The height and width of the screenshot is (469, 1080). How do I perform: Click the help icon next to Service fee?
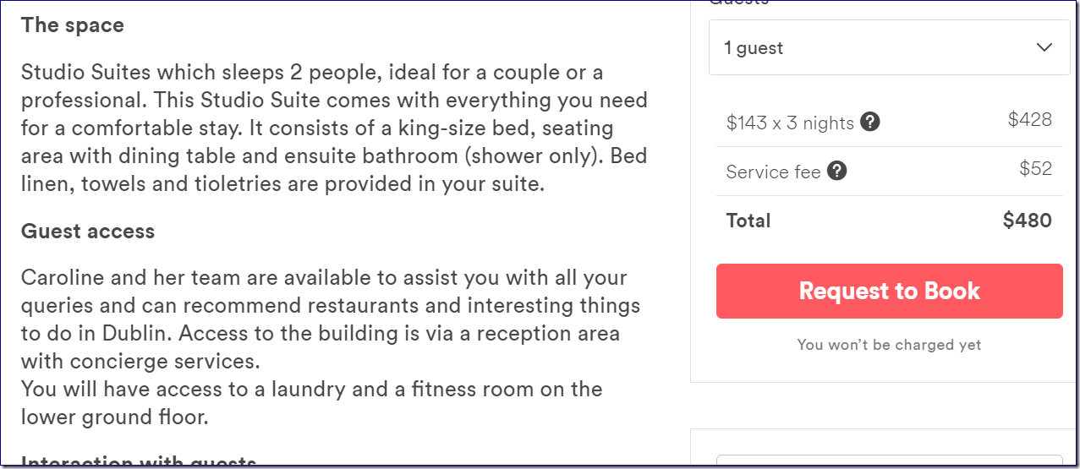837,172
